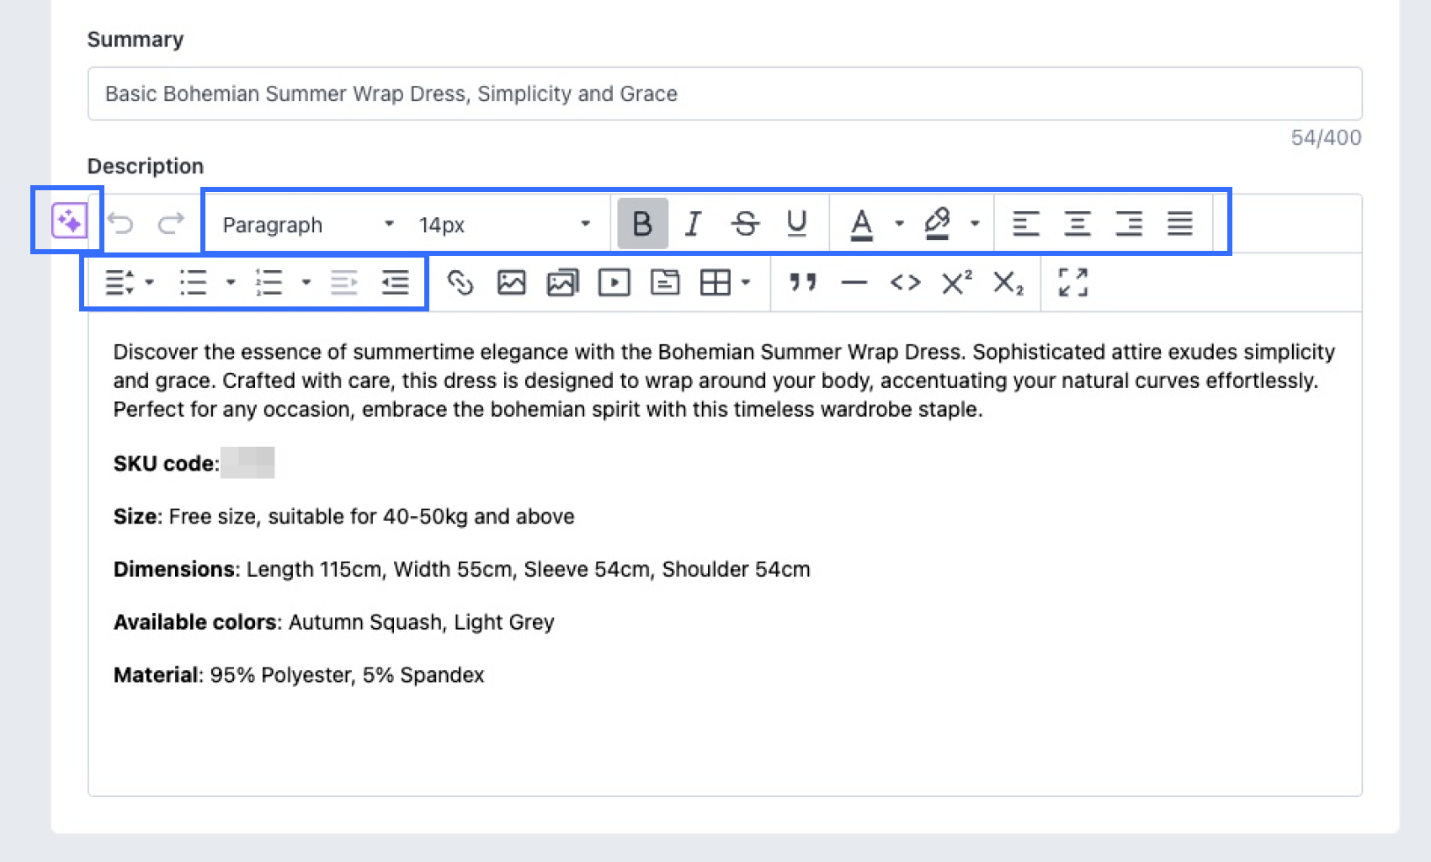Viewport: 1431px width, 862px height.
Task: Insert a horizontal divider line
Action: [x=854, y=283]
